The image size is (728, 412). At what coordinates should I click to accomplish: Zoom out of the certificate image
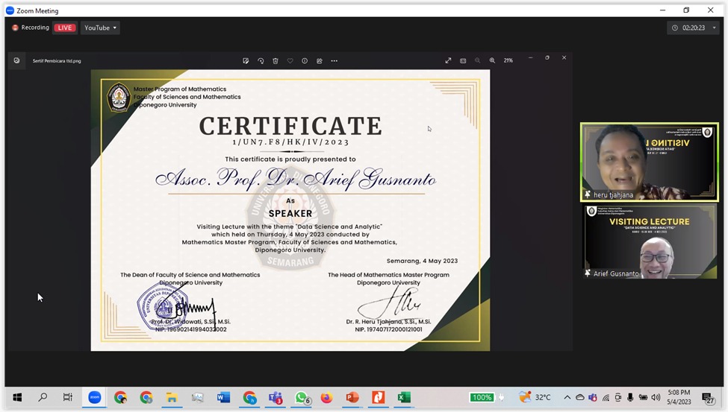click(x=477, y=60)
